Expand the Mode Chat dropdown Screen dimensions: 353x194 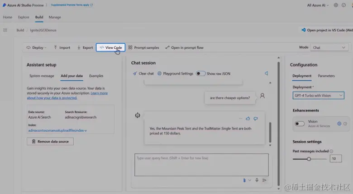pos(329,48)
